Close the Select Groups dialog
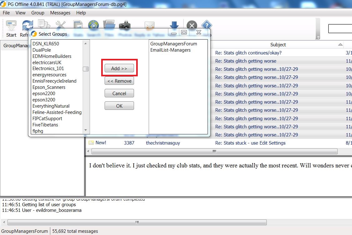The image size is (352, 235). coord(199,32)
